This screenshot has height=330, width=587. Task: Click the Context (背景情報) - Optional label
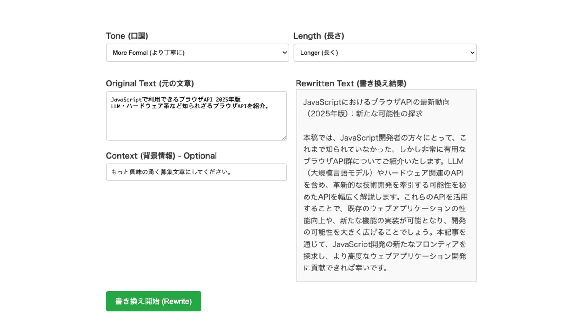click(161, 156)
